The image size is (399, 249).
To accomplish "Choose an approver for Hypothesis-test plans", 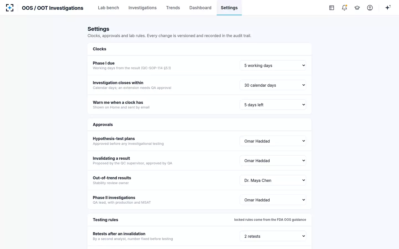I will coord(273,141).
